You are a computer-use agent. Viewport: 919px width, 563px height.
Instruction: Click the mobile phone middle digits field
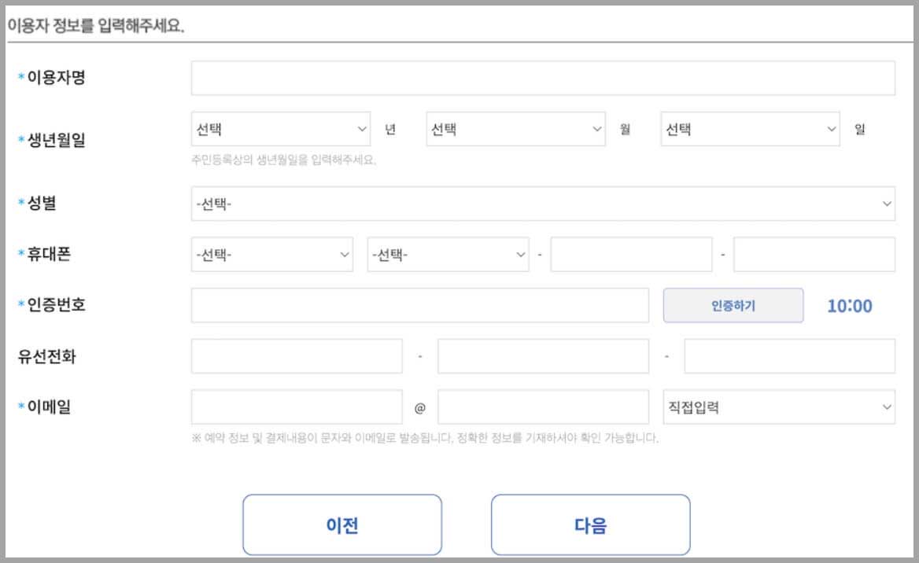pos(631,253)
